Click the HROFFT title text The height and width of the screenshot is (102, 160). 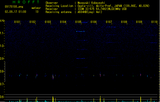point(26,2)
